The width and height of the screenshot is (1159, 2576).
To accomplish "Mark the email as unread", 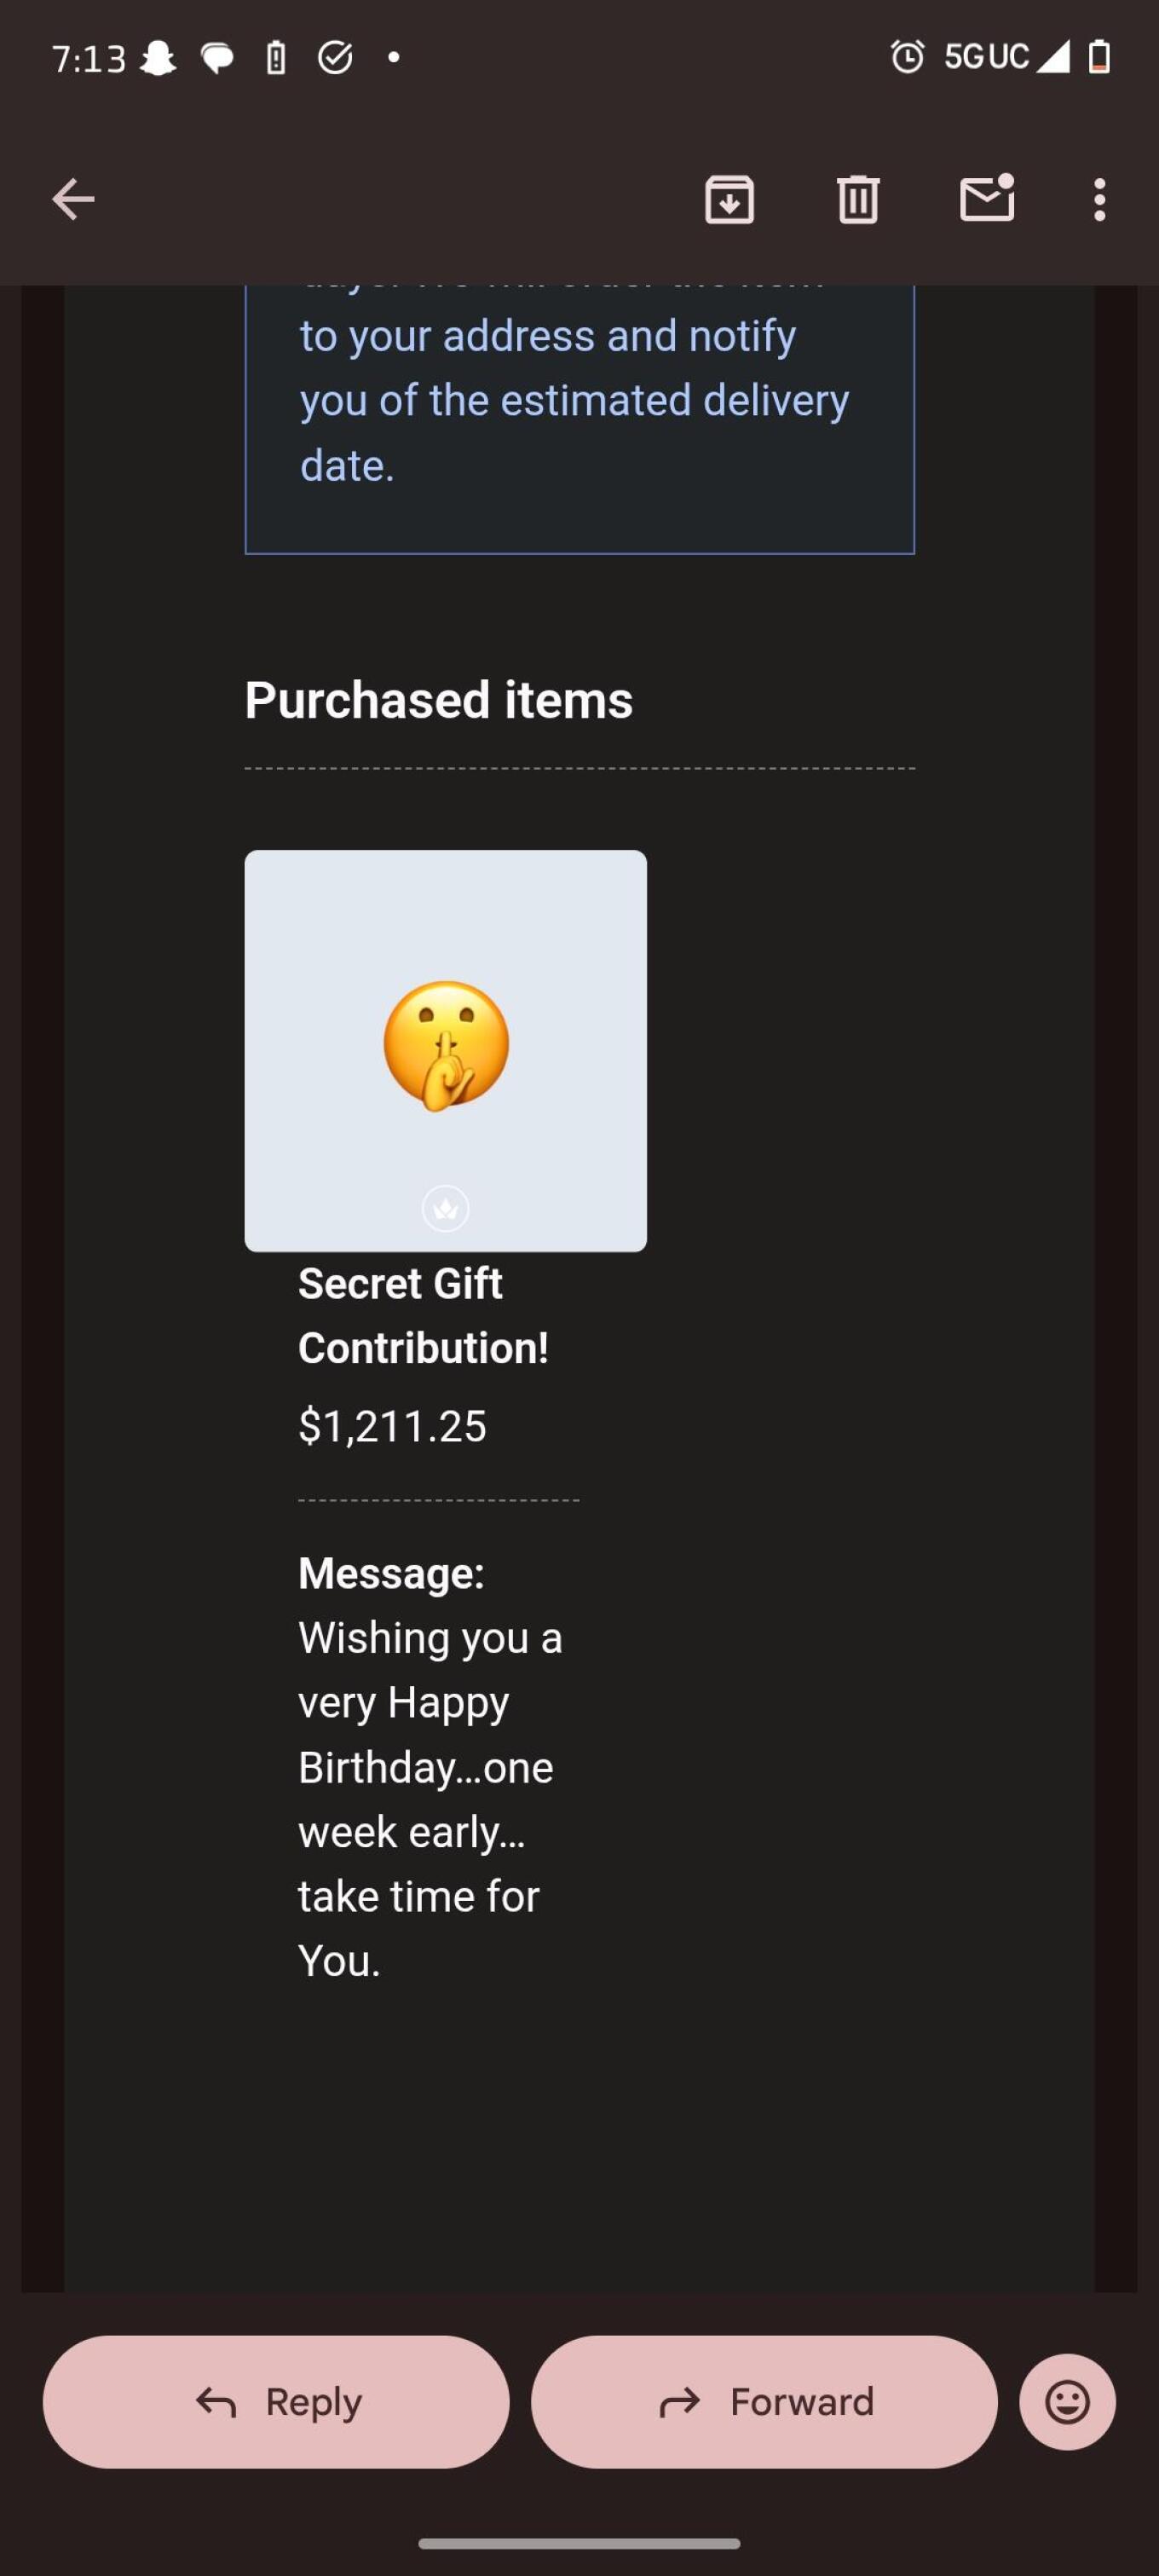I will [987, 198].
